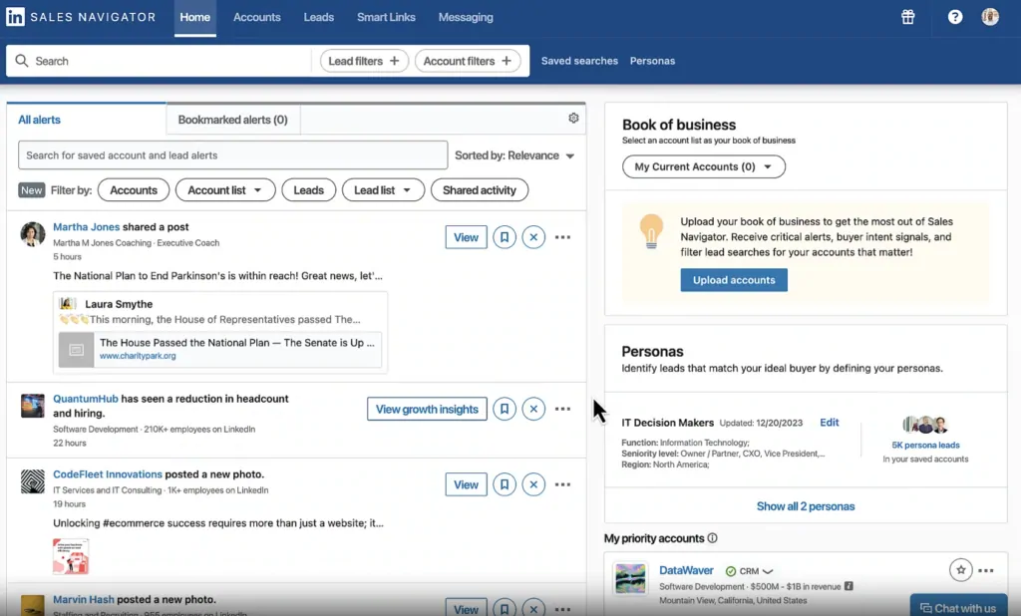Image resolution: width=1021 pixels, height=616 pixels.
Task: Open more options for CodeFleet Innovations alert
Action: click(562, 484)
